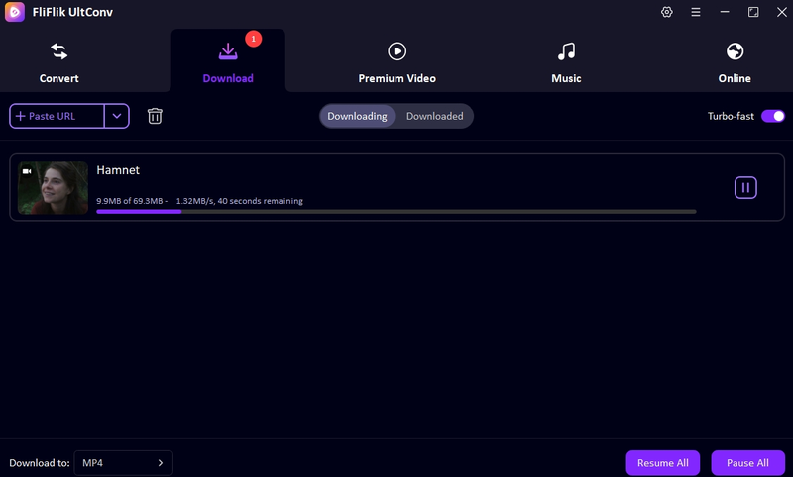Maximize the FliFlik UltConv window
The image size is (793, 477).
(x=753, y=12)
